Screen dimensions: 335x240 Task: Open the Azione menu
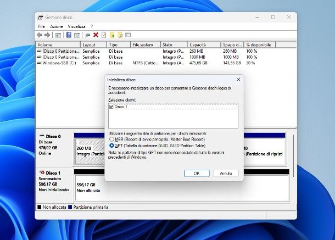coord(57,26)
